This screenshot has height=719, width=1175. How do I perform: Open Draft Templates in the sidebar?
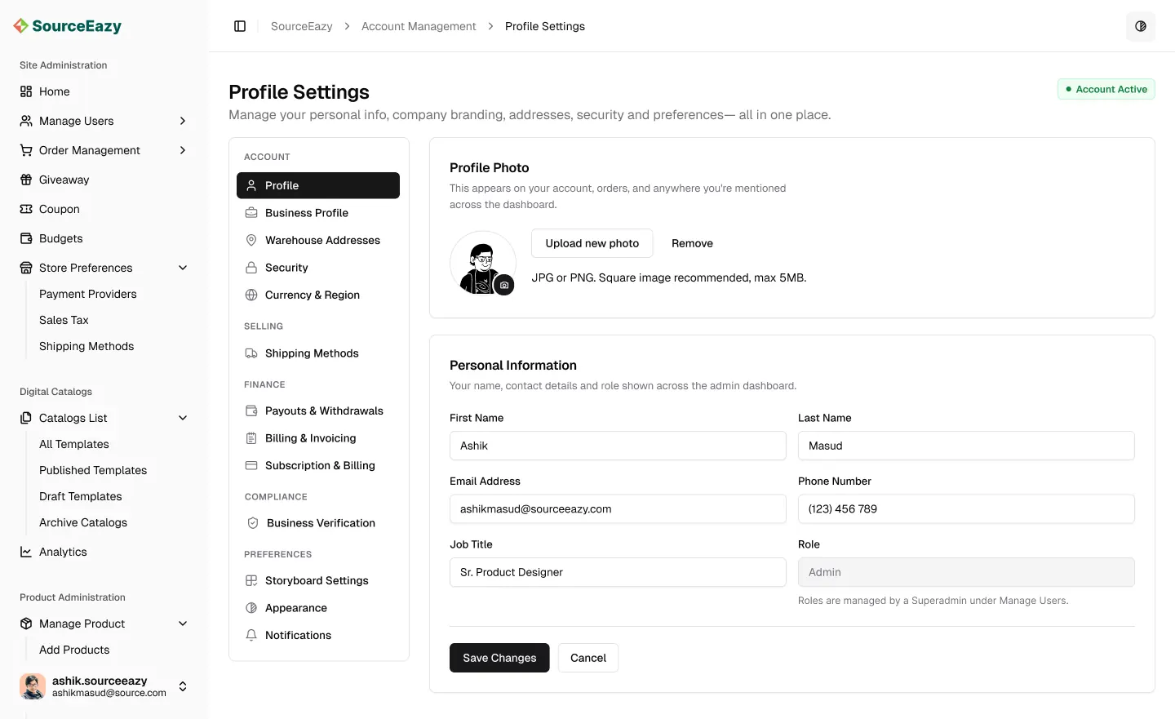tap(81, 496)
